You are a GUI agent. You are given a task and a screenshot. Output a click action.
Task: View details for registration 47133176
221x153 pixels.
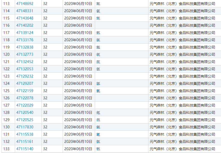click(x=25, y=40)
